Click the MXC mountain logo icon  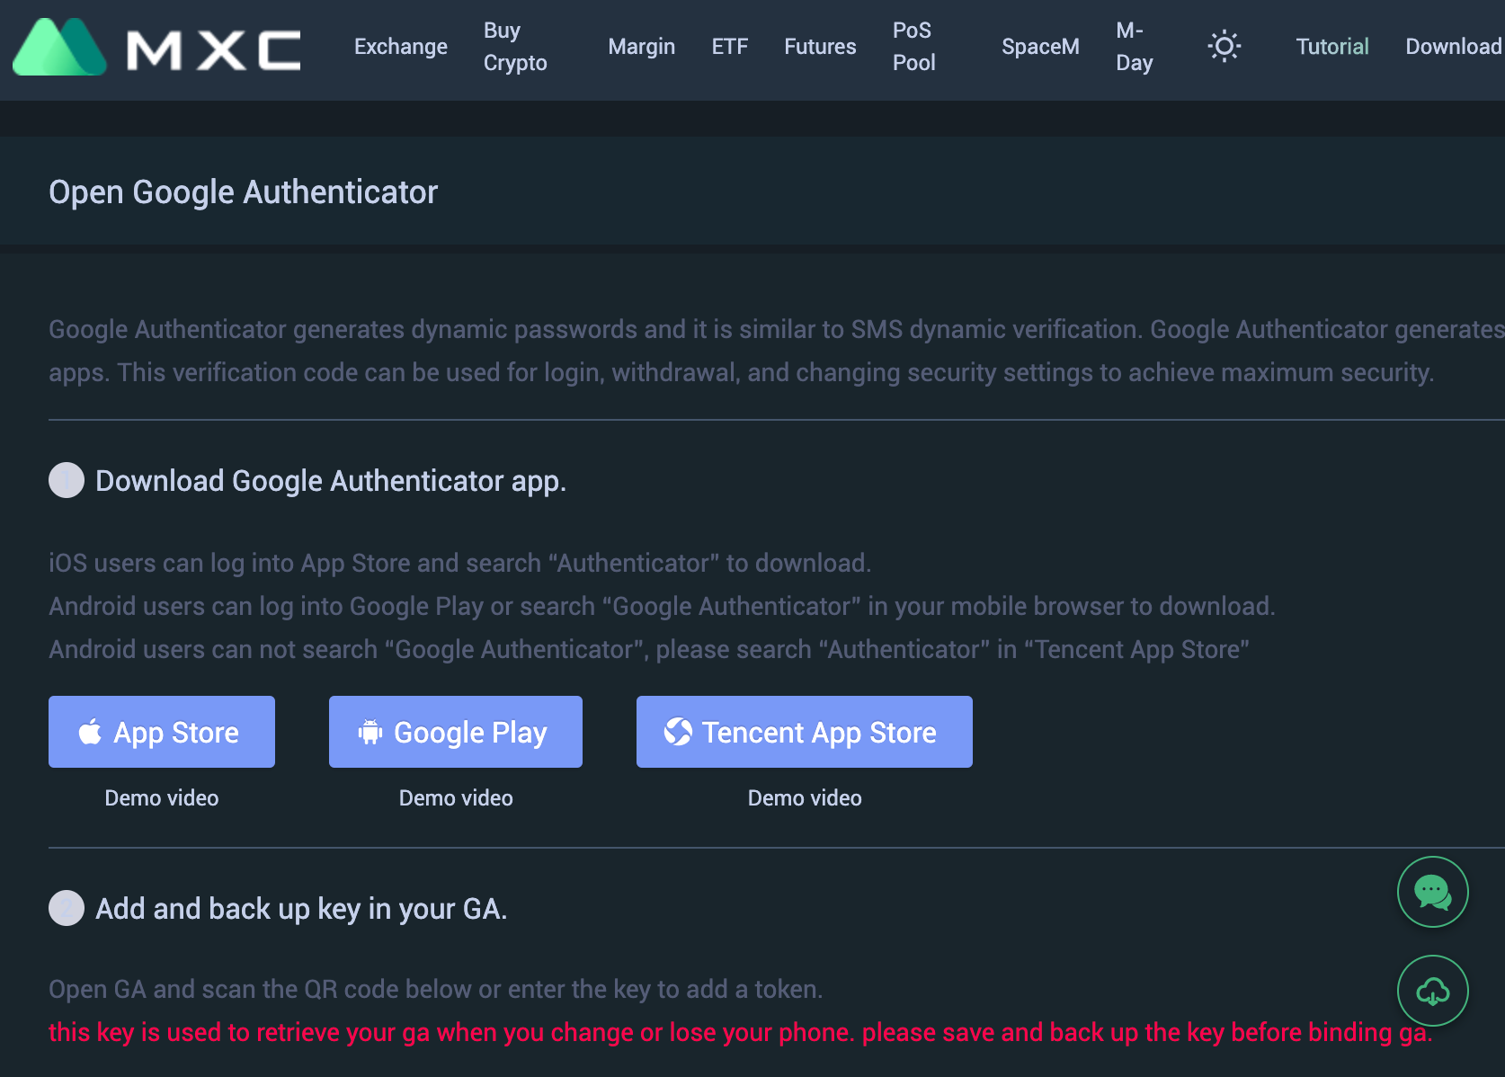[59, 47]
